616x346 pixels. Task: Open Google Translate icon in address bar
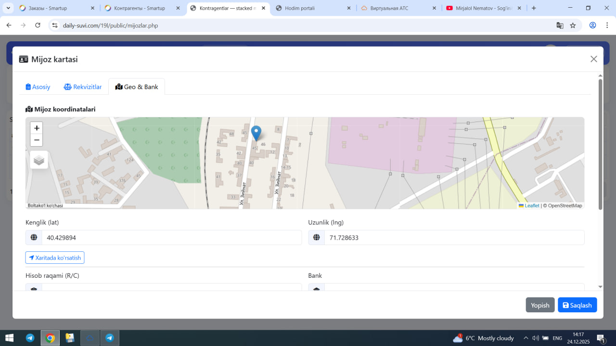[x=560, y=25]
